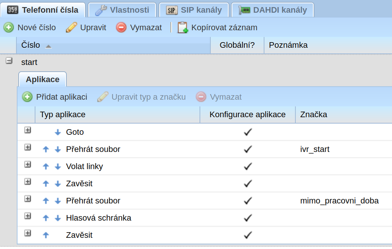Click the Poznámka column header

point(328,45)
